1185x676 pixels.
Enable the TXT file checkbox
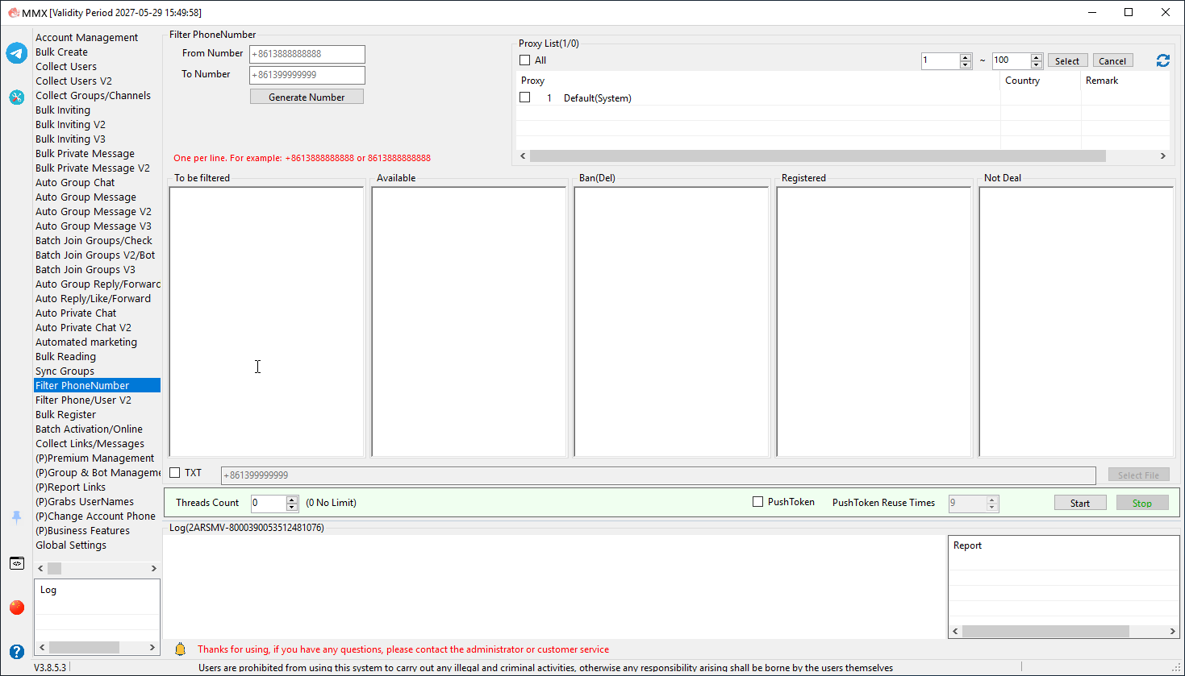(x=175, y=473)
